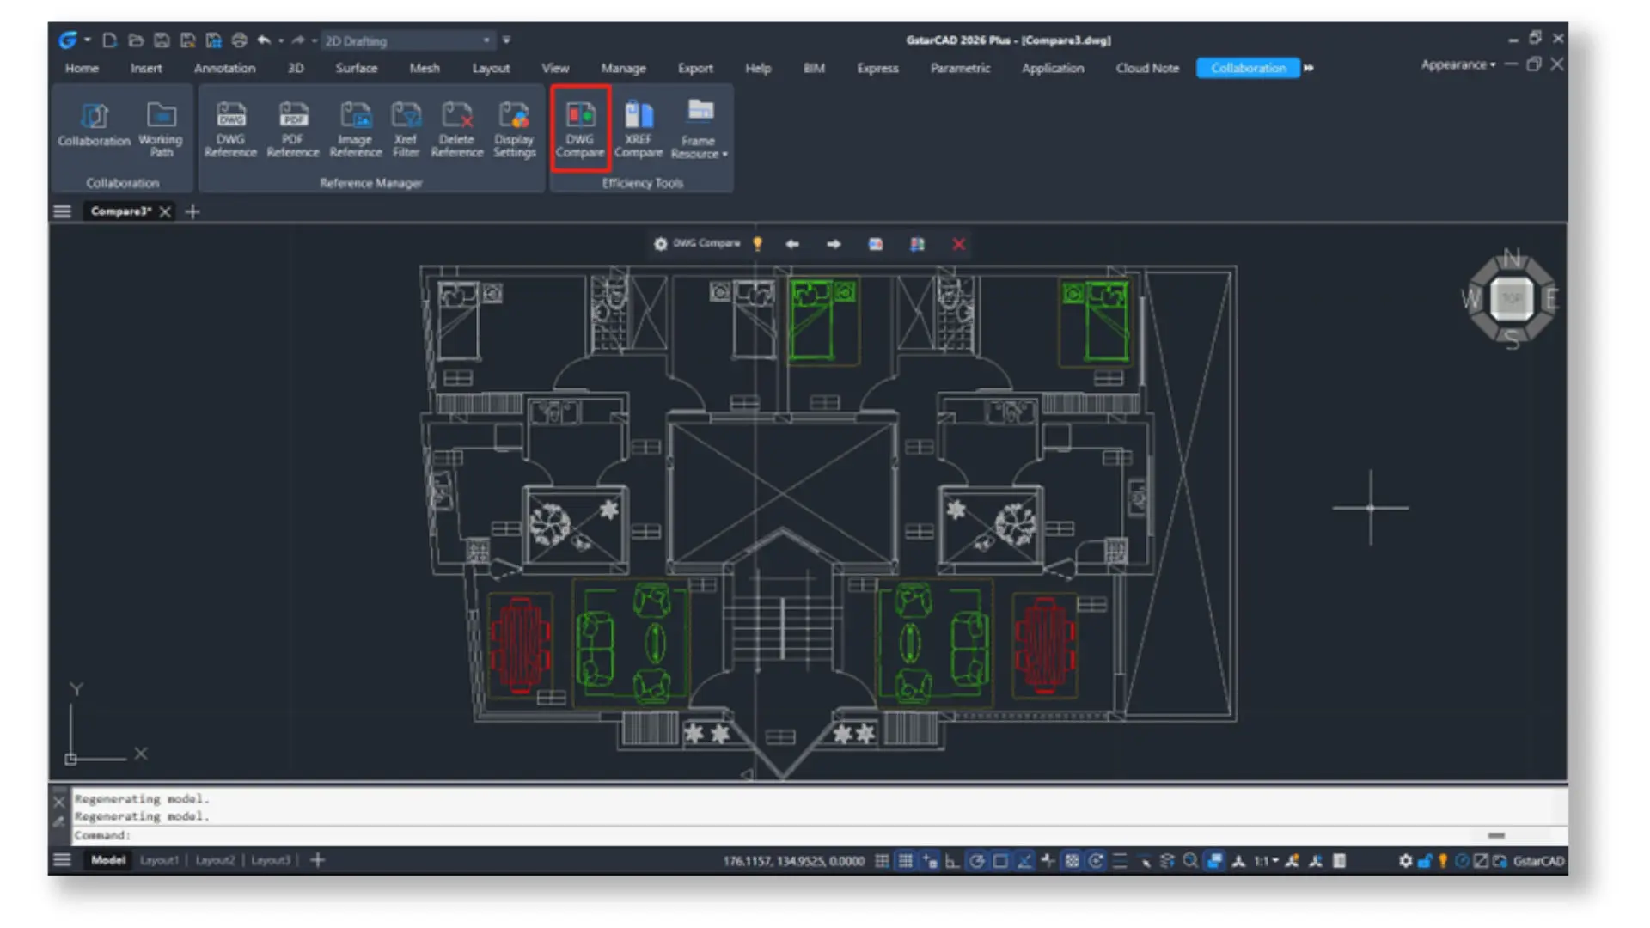Open the Parametric ribbon tab

[x=960, y=68]
